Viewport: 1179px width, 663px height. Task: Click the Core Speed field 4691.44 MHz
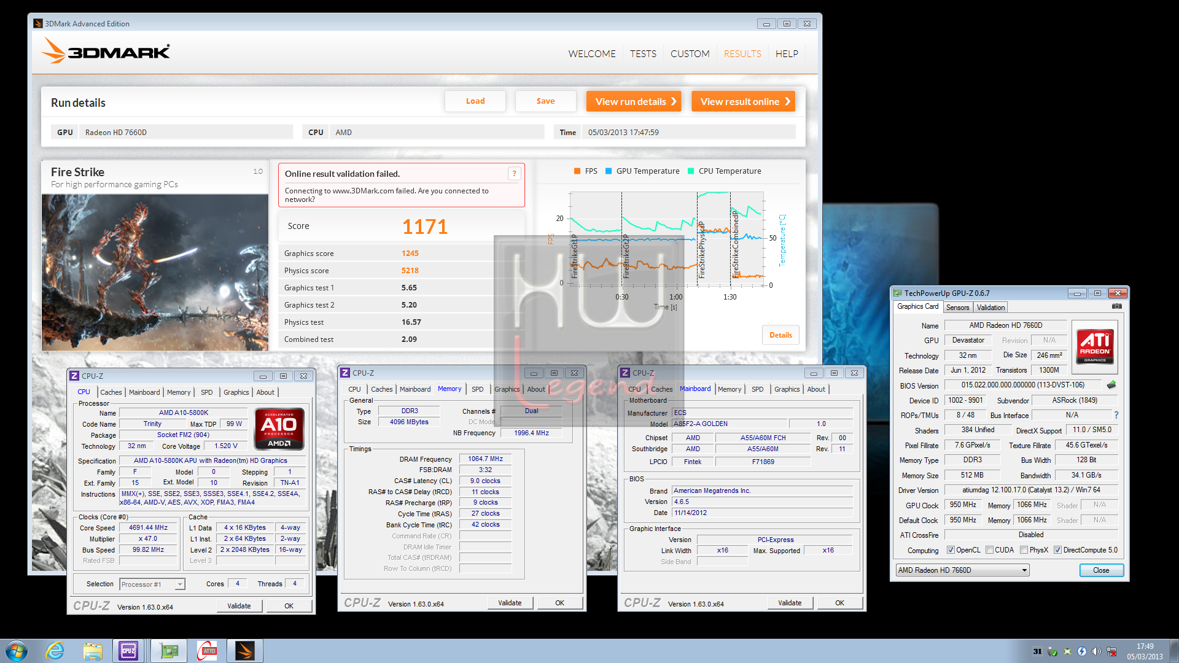pyautogui.click(x=148, y=528)
